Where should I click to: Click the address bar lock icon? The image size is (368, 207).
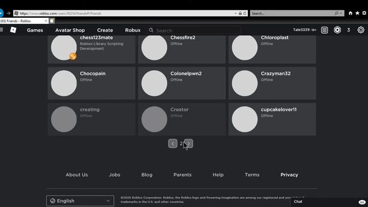[x=240, y=13]
